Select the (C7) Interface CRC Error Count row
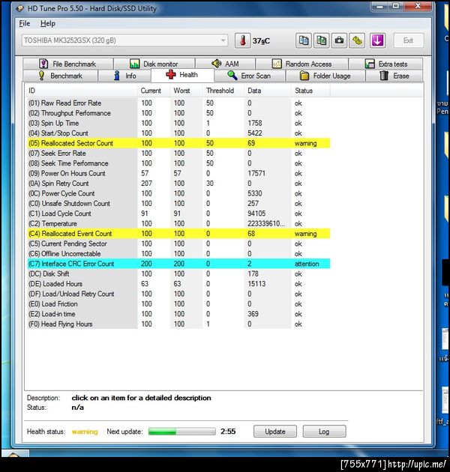 point(178,264)
